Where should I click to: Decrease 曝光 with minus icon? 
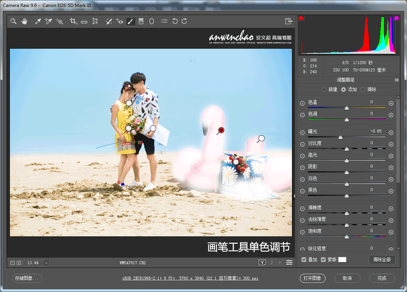tap(302, 132)
